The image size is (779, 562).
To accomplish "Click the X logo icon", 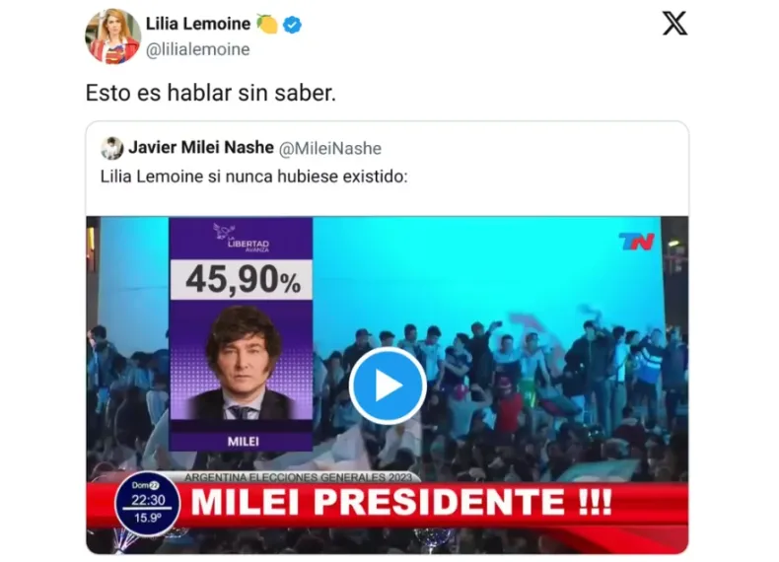I will click(674, 24).
